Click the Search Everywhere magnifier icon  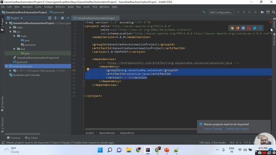[273, 12]
